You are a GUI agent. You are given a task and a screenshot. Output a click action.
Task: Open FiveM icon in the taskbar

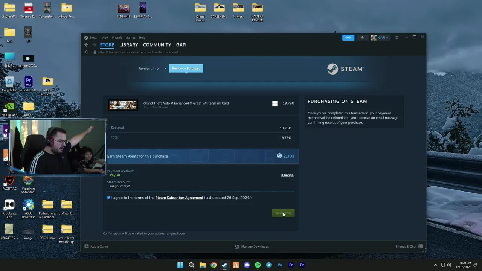pyautogui.click(x=235, y=265)
